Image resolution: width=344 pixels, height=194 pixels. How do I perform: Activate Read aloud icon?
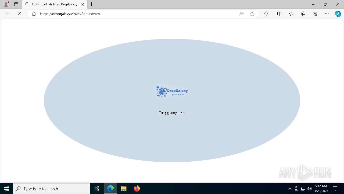(x=241, y=14)
